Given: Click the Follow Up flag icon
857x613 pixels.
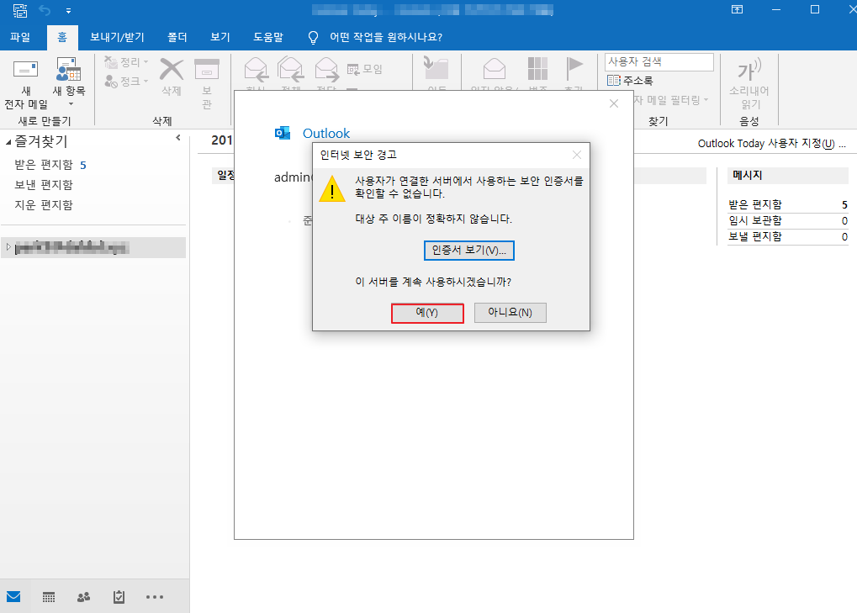Looking at the screenshot, I should [574, 69].
